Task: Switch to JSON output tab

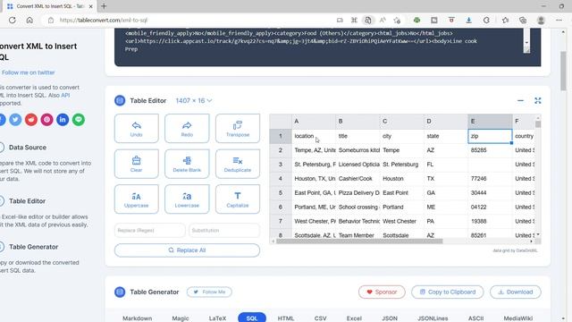Action: (x=390, y=318)
